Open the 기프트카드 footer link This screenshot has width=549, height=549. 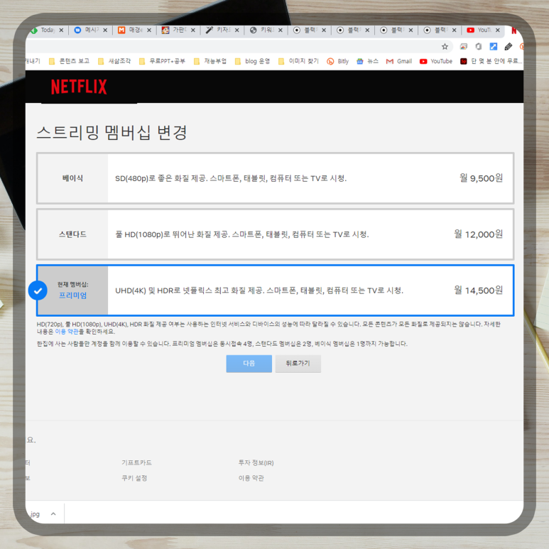(136, 463)
